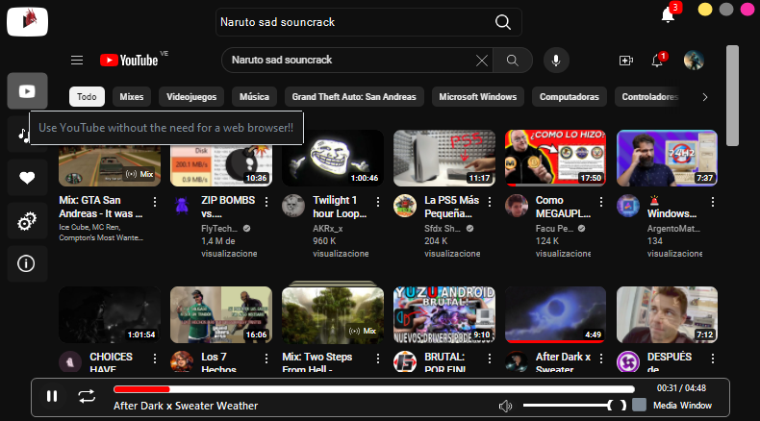Click the yellow window control dot
The image size is (760, 421).
pos(705,10)
